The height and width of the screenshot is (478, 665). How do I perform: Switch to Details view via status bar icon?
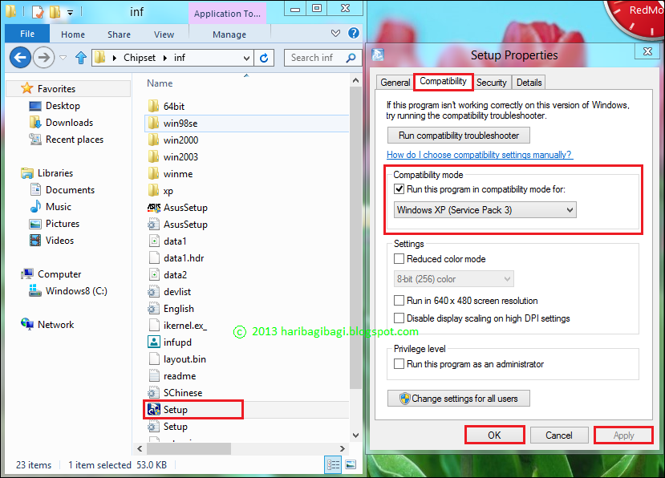(x=334, y=464)
